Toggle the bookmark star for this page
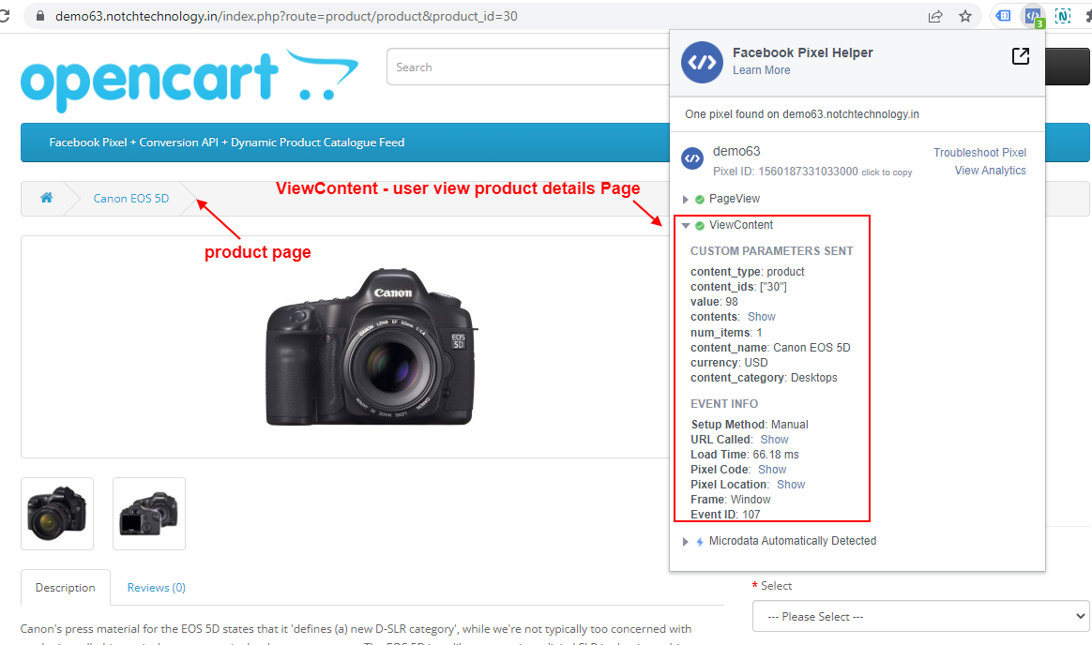 (x=965, y=16)
